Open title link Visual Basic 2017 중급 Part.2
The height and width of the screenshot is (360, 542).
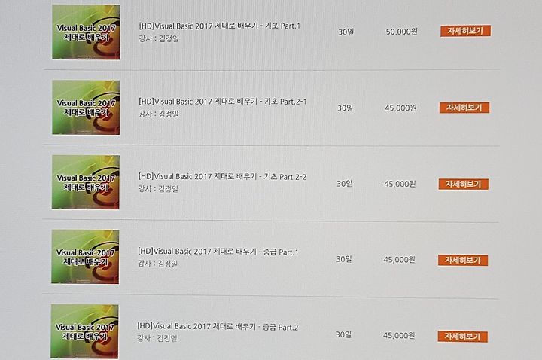(218, 326)
